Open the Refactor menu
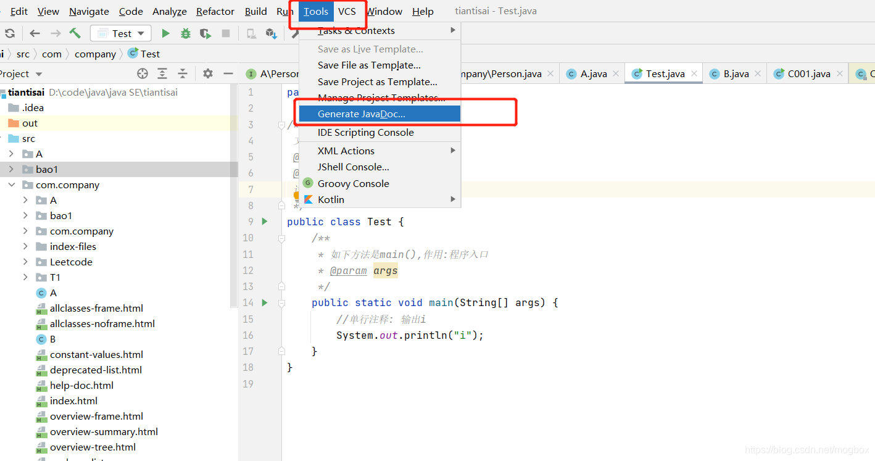This screenshot has height=461, width=875. [215, 11]
